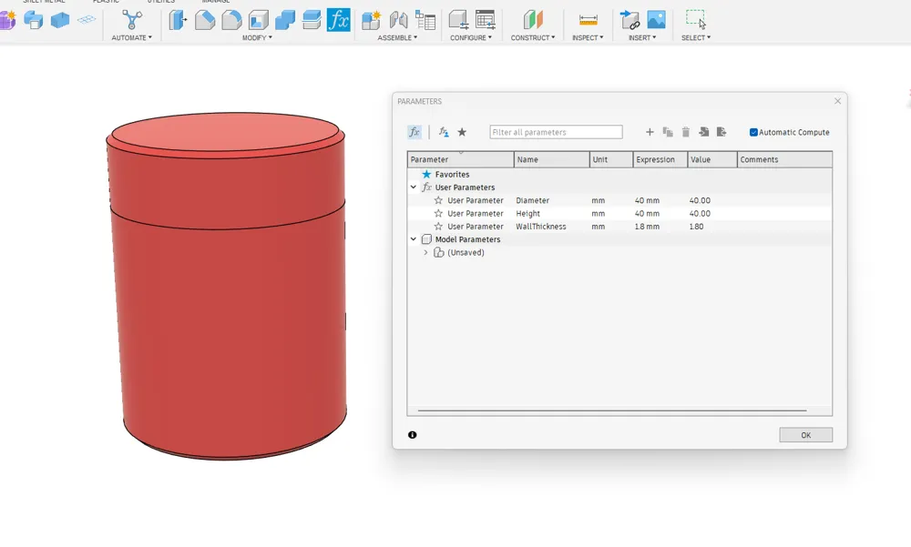911x547 pixels.
Task: Select the Shell tool in Modify
Action: [256, 19]
